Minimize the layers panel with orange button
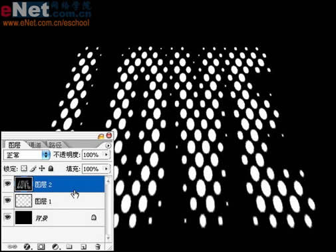Viewport: 336px width, 252px height. [x=101, y=136]
